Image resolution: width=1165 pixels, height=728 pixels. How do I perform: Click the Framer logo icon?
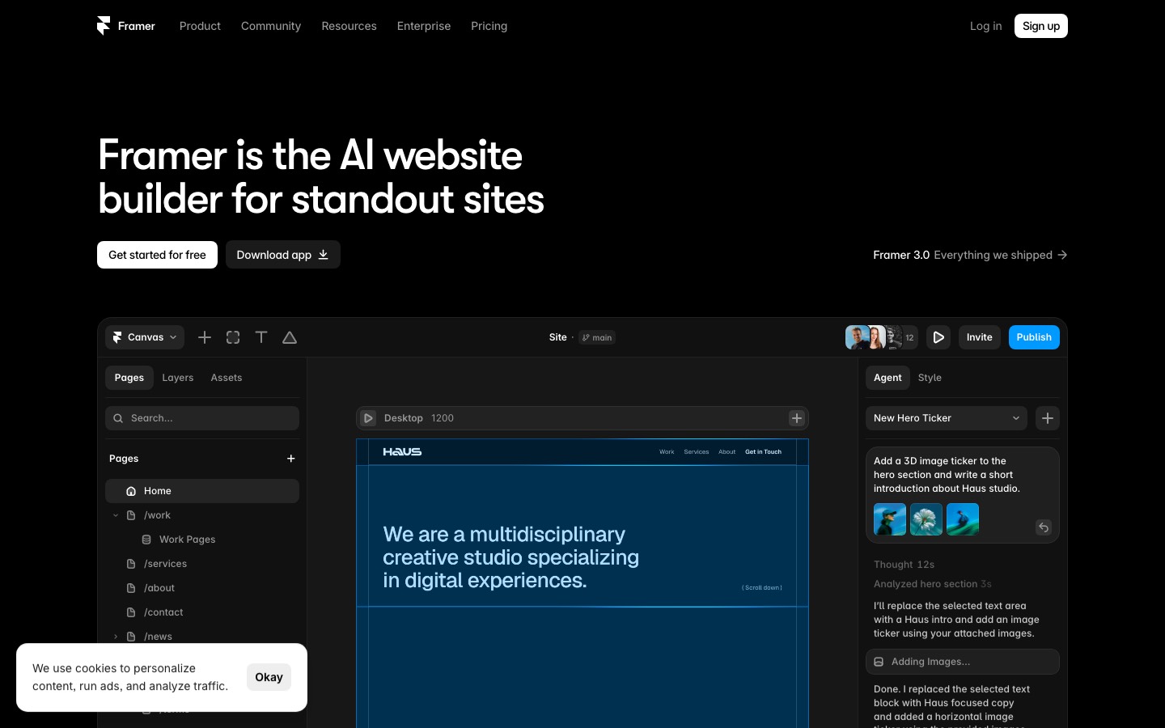[x=103, y=26]
